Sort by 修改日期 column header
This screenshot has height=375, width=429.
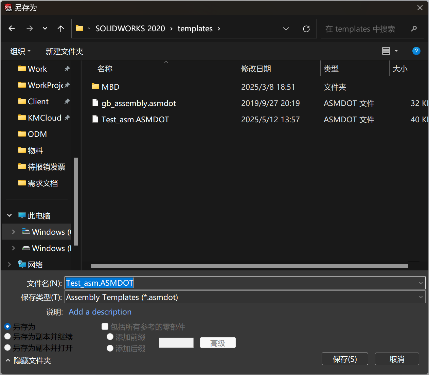256,69
